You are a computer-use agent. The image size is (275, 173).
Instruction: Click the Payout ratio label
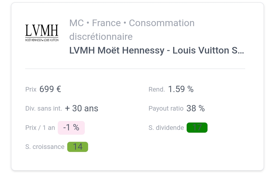tap(166, 108)
